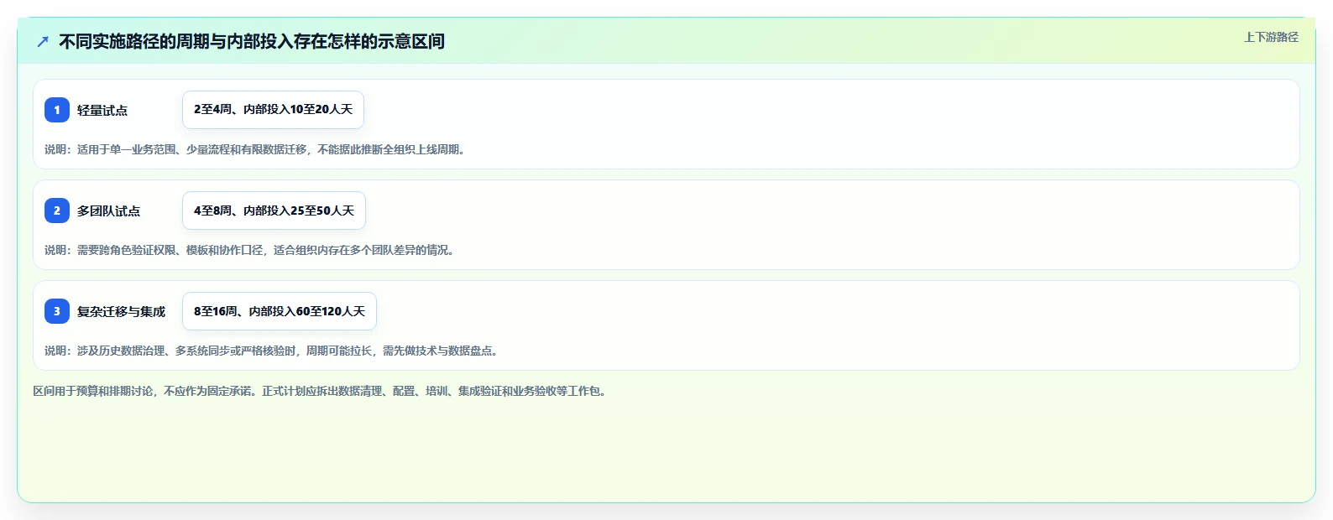Select the 8至16周、内部投入60至120人天 chip
1333x520 pixels.
click(280, 311)
